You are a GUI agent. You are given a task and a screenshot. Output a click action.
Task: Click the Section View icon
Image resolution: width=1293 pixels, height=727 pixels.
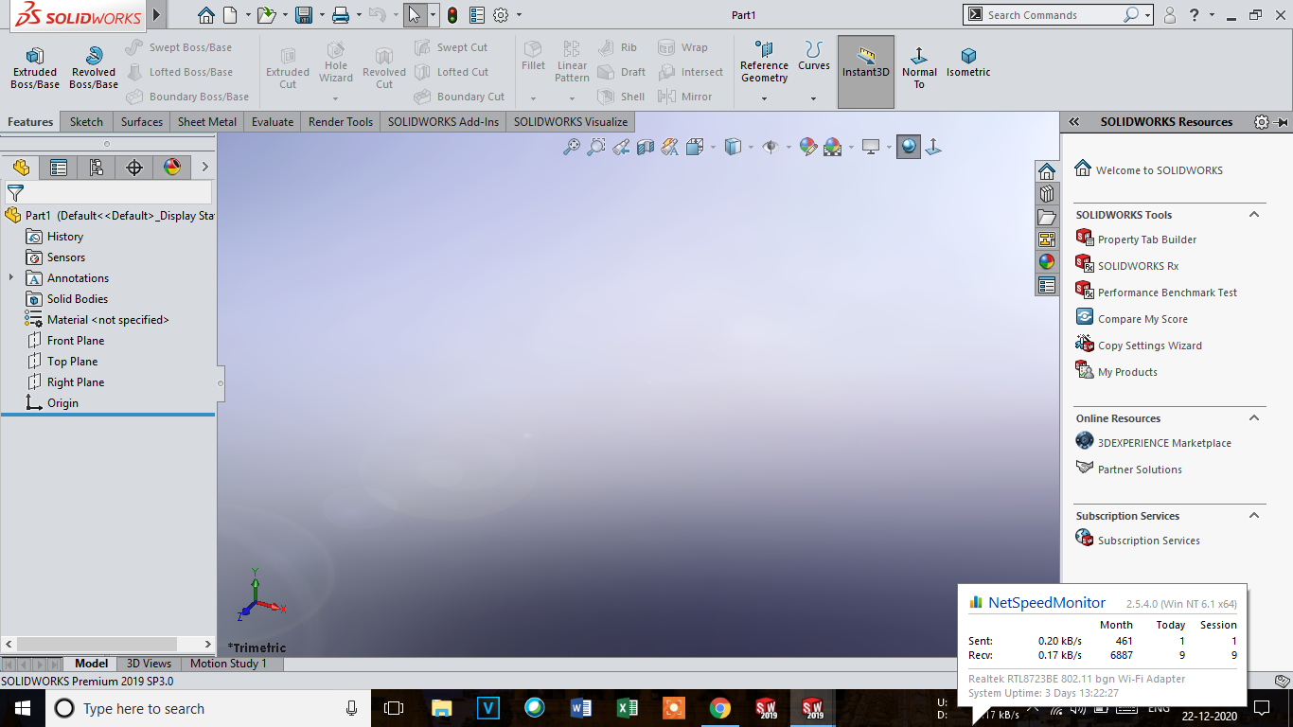pyautogui.click(x=646, y=147)
